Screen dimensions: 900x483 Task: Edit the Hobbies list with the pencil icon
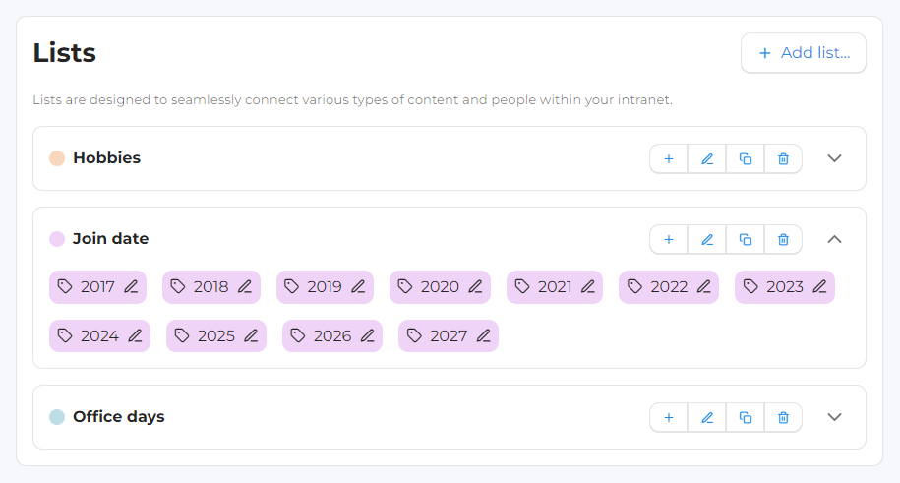point(707,159)
